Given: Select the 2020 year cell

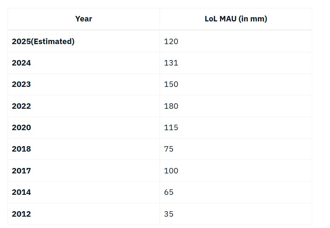Looking at the screenshot, I should click(x=84, y=128).
